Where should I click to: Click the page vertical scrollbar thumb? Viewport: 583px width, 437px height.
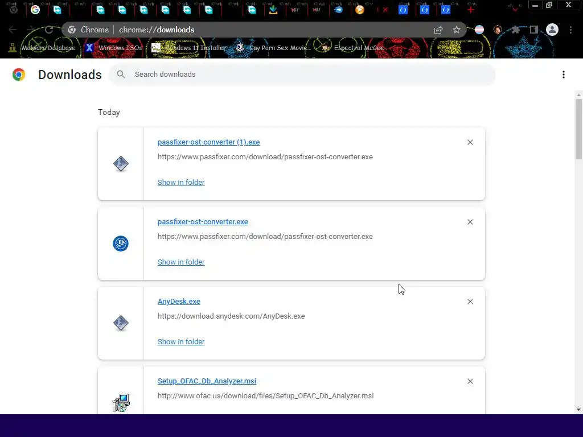(x=578, y=129)
